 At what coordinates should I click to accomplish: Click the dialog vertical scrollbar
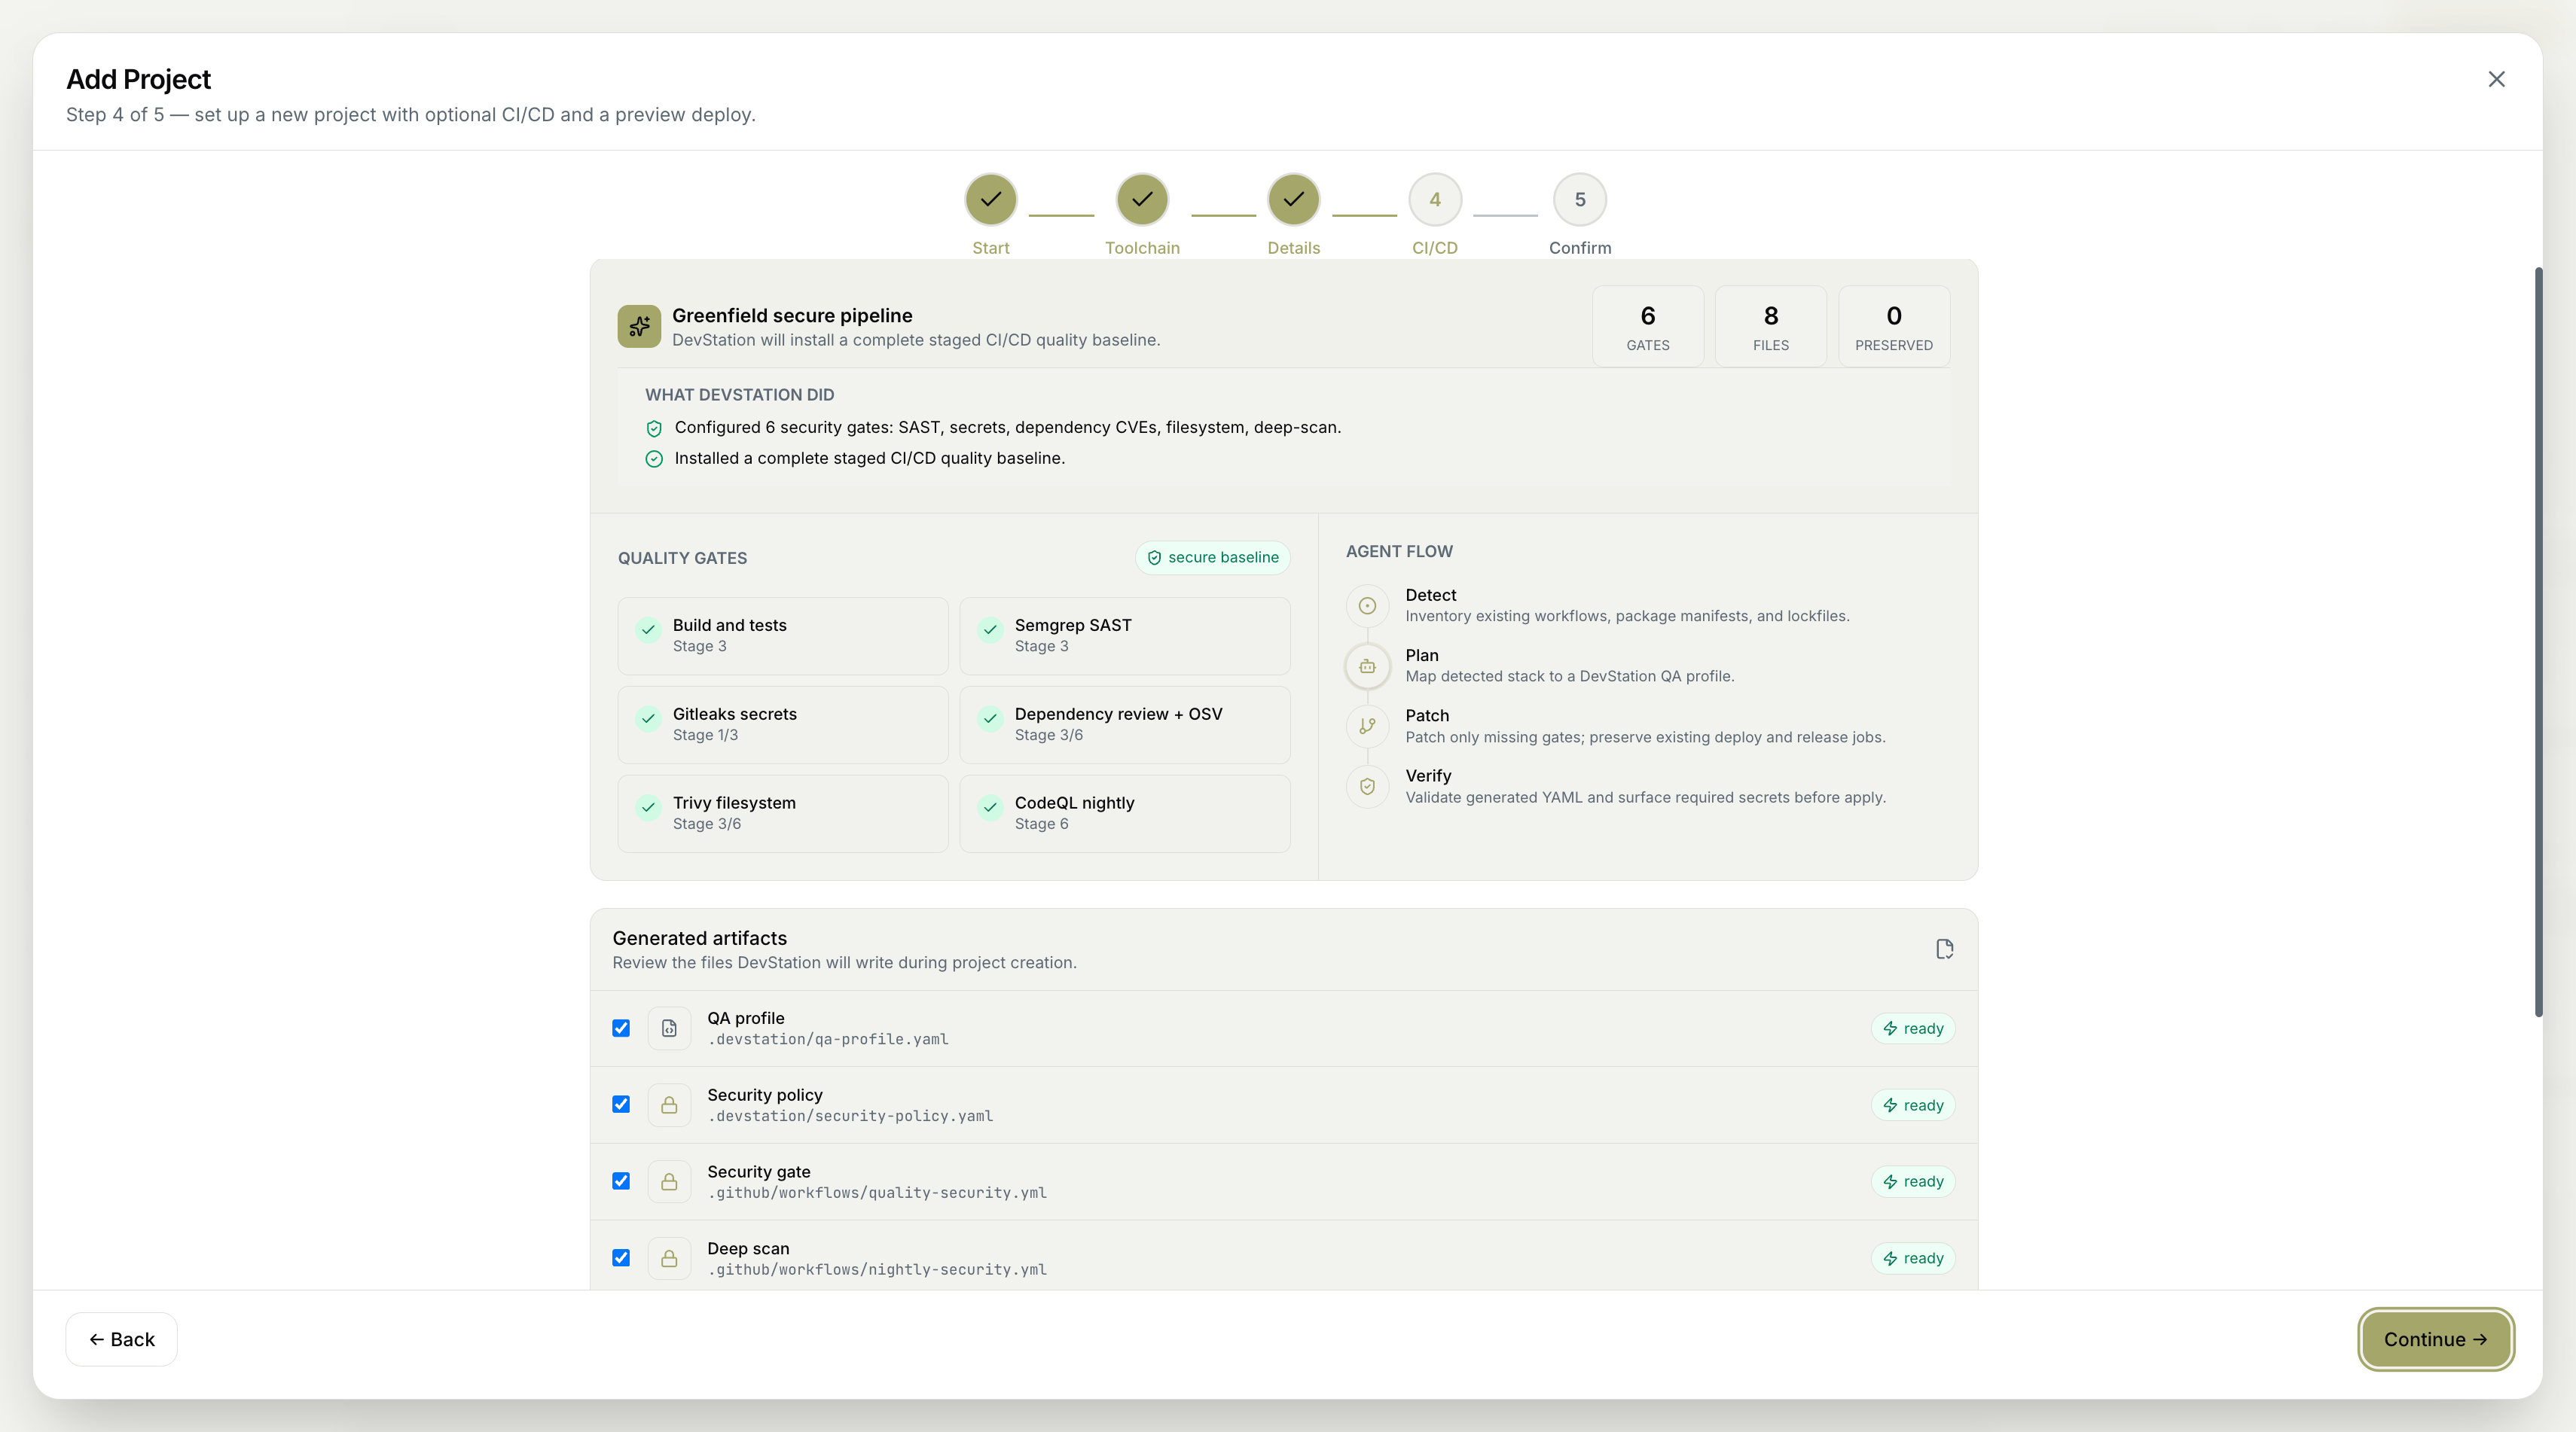[2538, 642]
